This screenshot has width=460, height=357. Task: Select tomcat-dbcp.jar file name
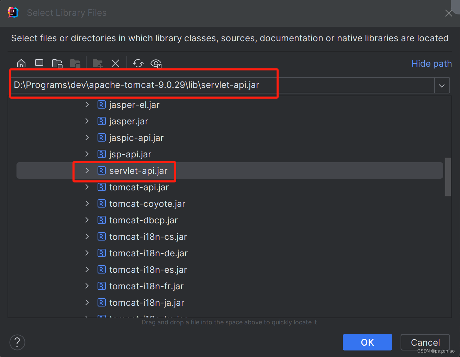click(x=144, y=220)
